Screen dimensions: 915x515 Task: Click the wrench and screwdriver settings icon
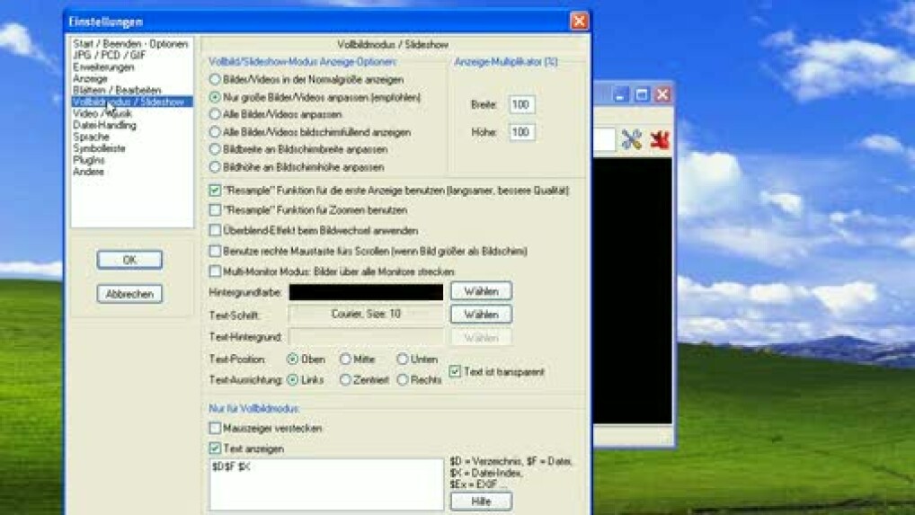coord(632,139)
